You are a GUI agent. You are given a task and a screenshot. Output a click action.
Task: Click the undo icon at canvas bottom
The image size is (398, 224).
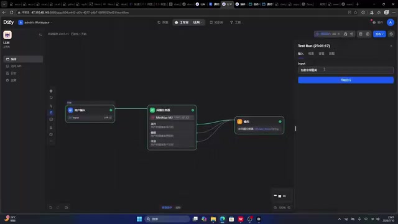coord(51,207)
